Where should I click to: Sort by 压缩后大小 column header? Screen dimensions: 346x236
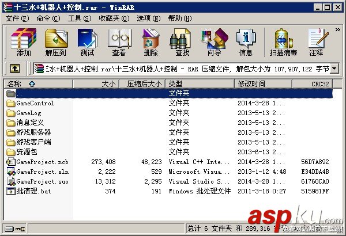tap(142, 83)
